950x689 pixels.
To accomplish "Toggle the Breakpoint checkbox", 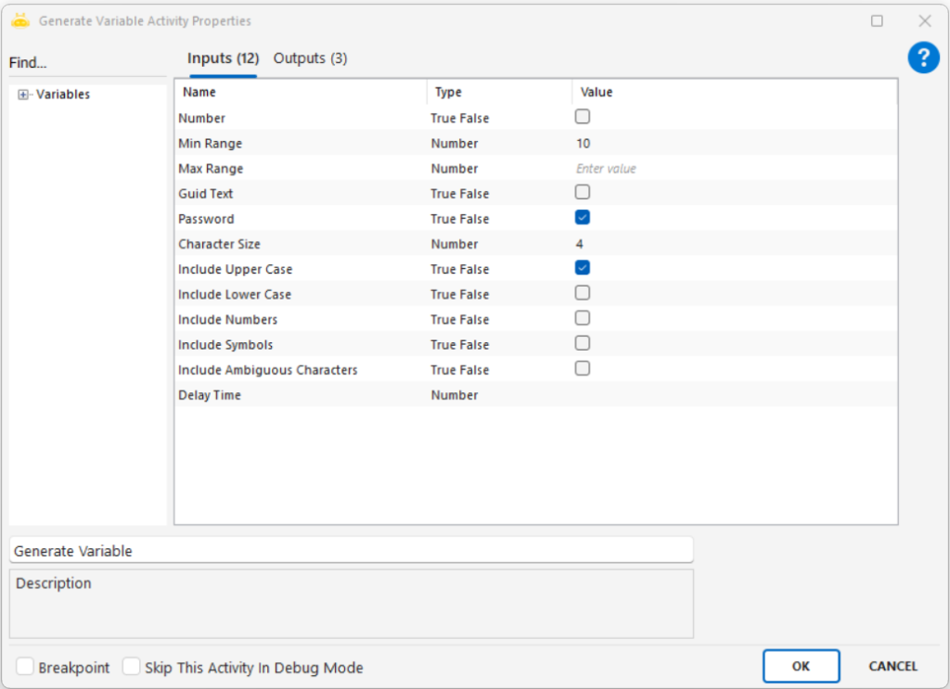I will (25, 667).
